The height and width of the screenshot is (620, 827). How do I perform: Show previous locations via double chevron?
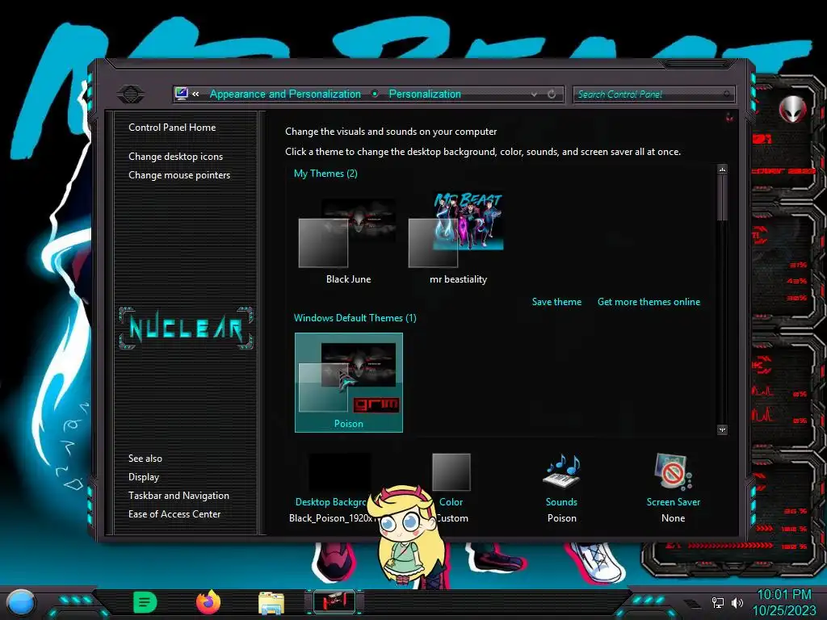coord(195,94)
